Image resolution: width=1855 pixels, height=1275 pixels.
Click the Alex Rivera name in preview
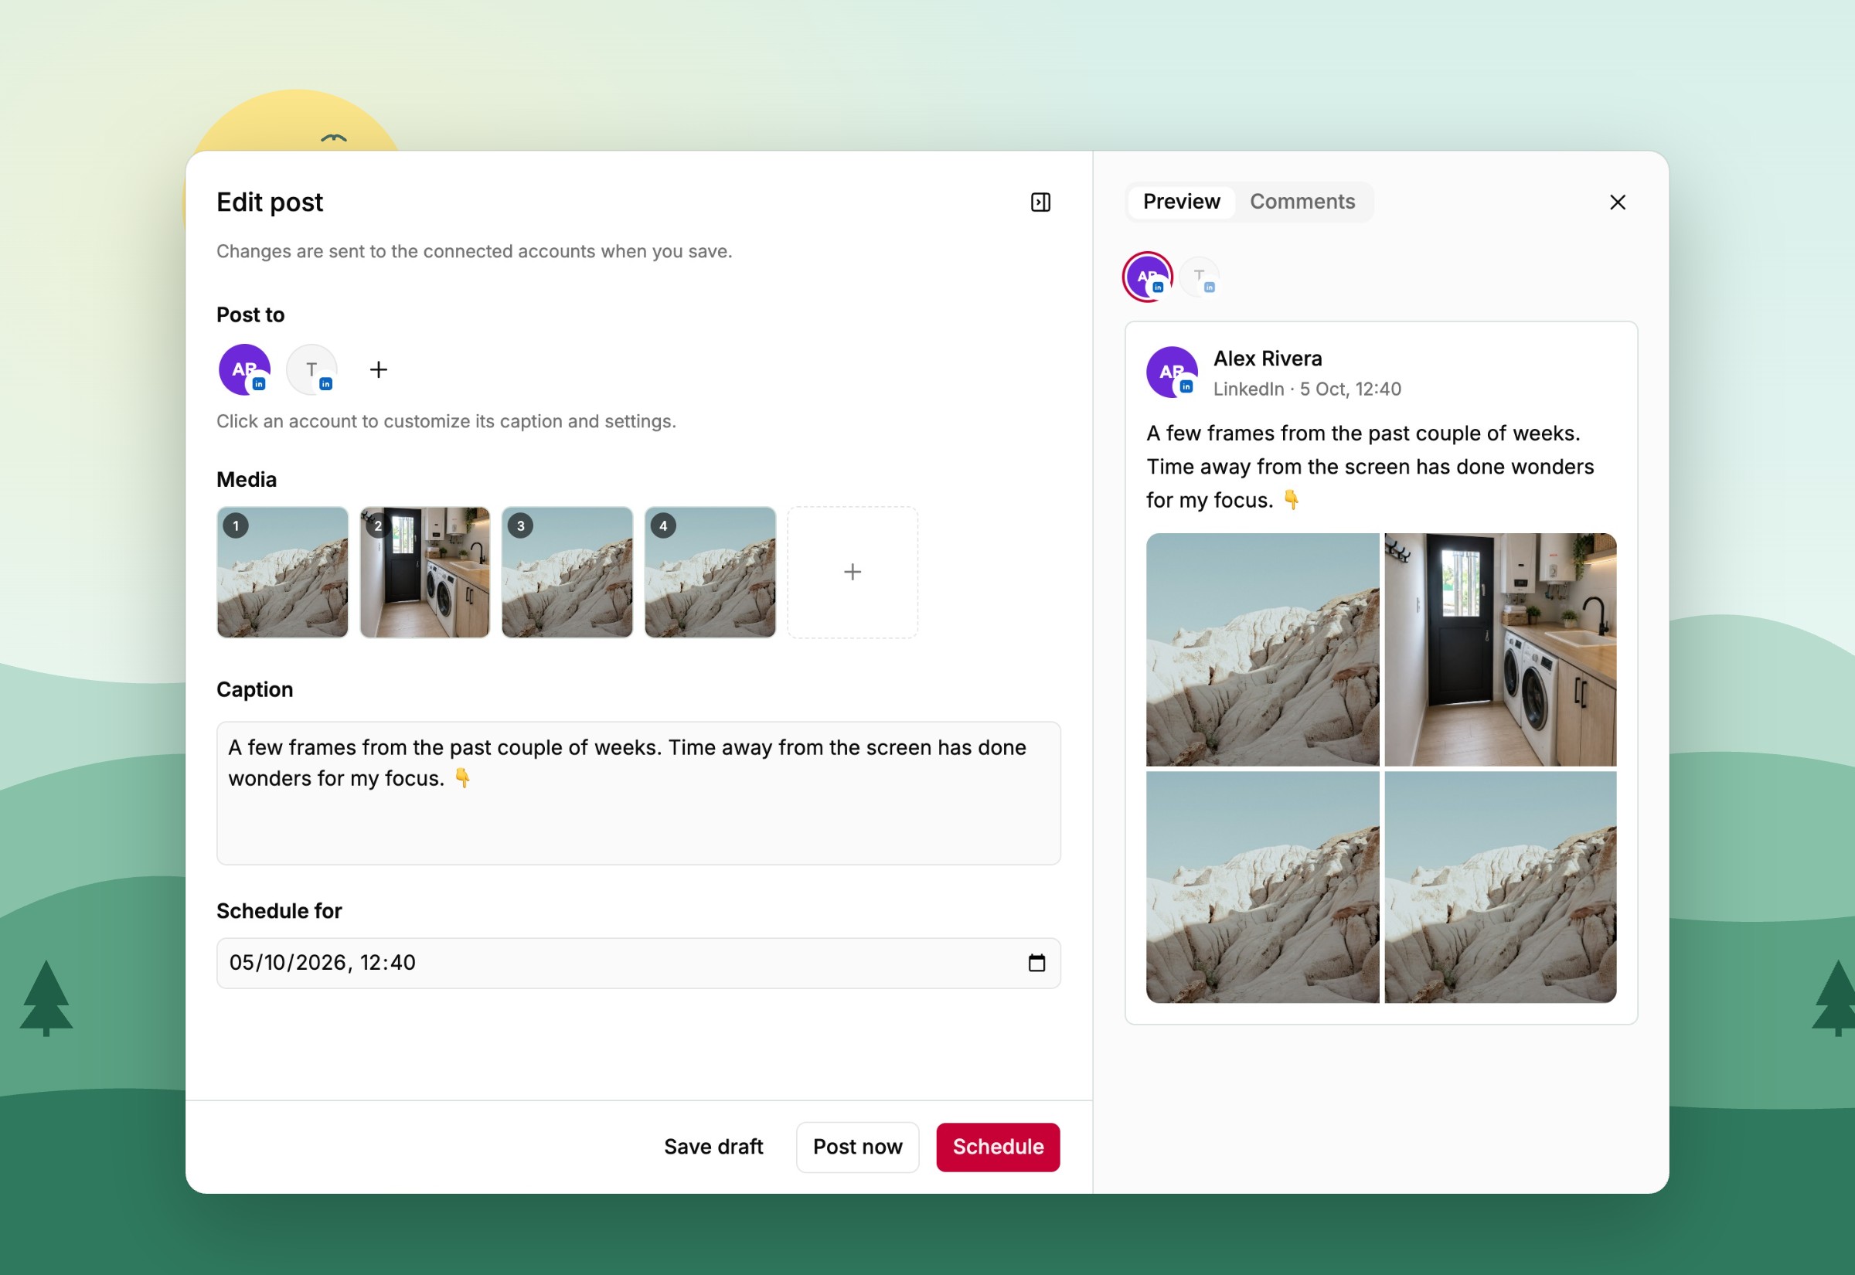point(1267,358)
